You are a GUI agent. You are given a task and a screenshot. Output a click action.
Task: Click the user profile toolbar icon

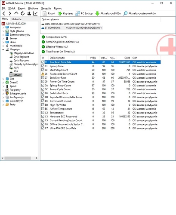pyautogui.click(x=29, y=13)
